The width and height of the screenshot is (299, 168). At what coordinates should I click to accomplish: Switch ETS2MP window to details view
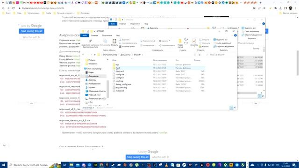(x=231, y=108)
